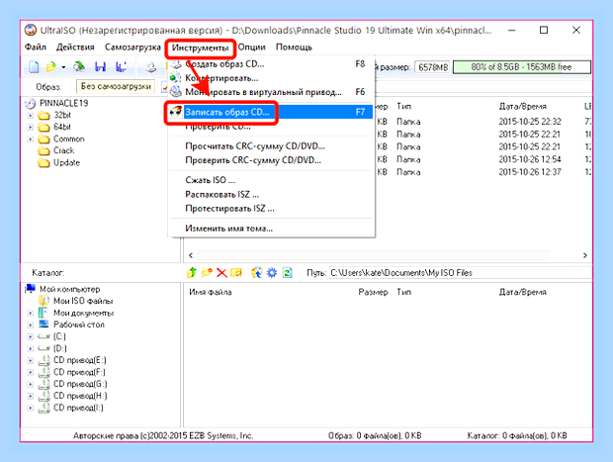Open the Инструменты menu
The image size is (613, 462).
[x=200, y=47]
